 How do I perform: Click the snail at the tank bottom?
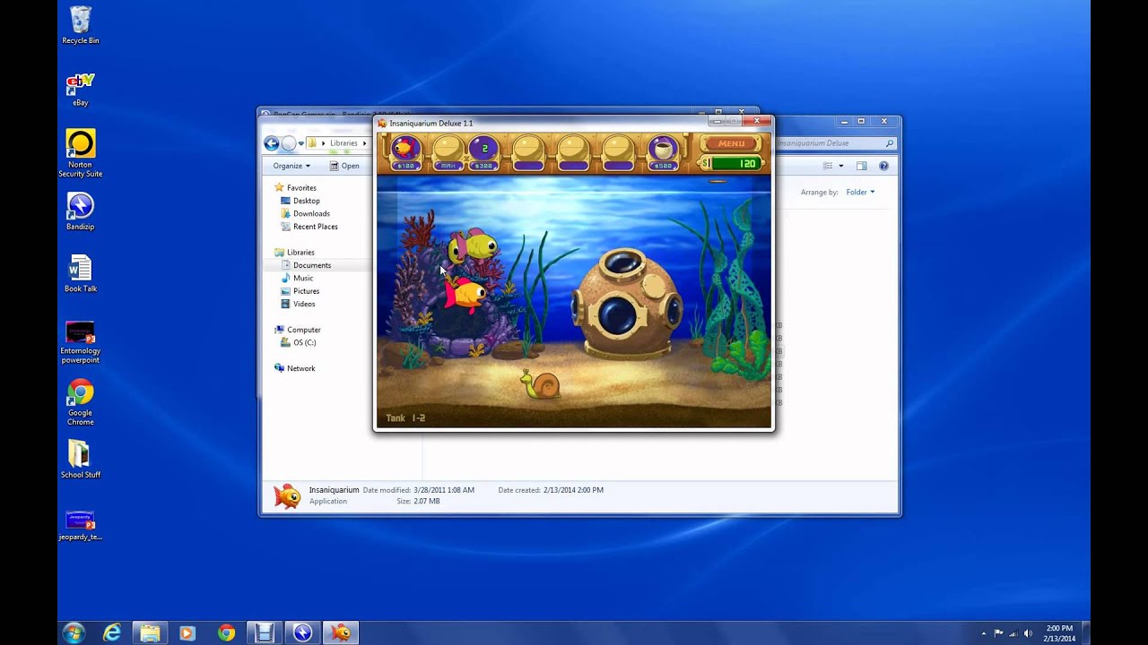pos(543,387)
